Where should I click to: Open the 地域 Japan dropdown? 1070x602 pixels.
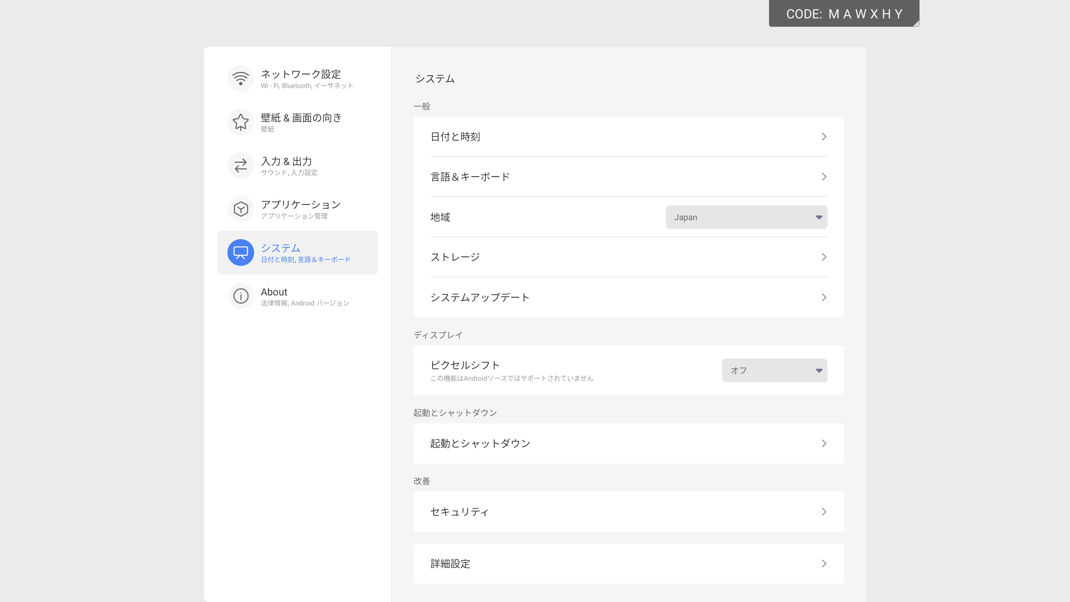point(746,217)
